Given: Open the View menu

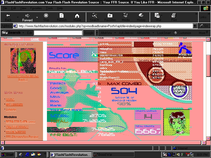Looking at the screenshot, I should [x=23, y=8].
